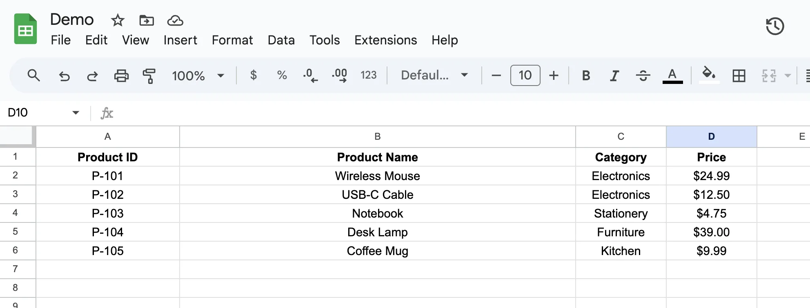810x308 pixels.
Task: Decrease decimal places
Action: [310, 75]
